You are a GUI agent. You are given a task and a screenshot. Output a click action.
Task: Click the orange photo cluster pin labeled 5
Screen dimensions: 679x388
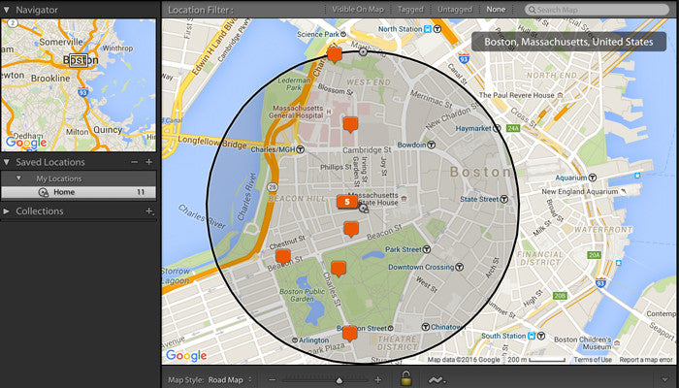(347, 202)
